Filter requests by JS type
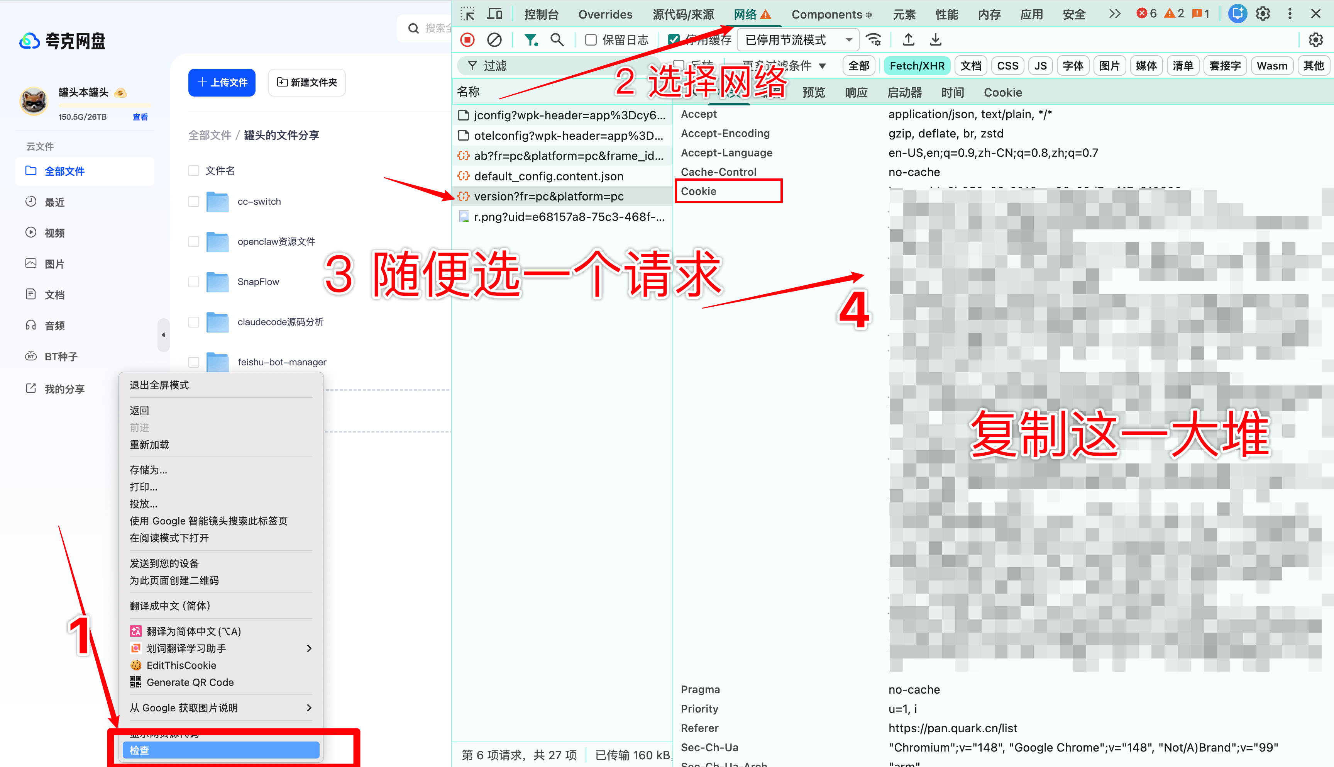 1040,66
